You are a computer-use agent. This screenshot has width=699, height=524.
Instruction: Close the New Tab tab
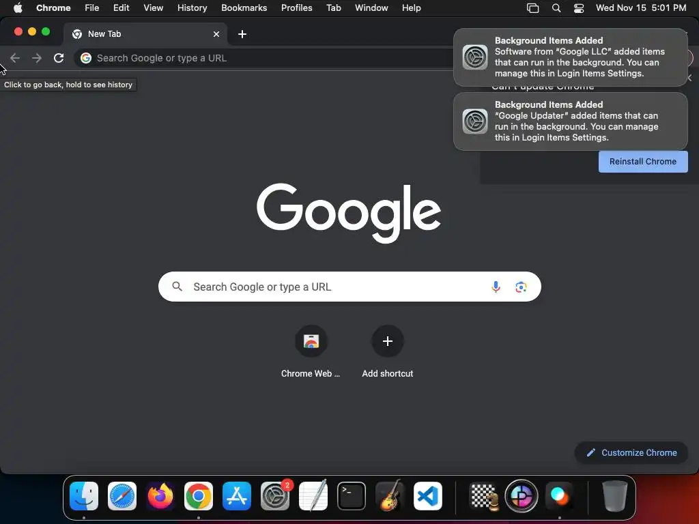(x=216, y=34)
